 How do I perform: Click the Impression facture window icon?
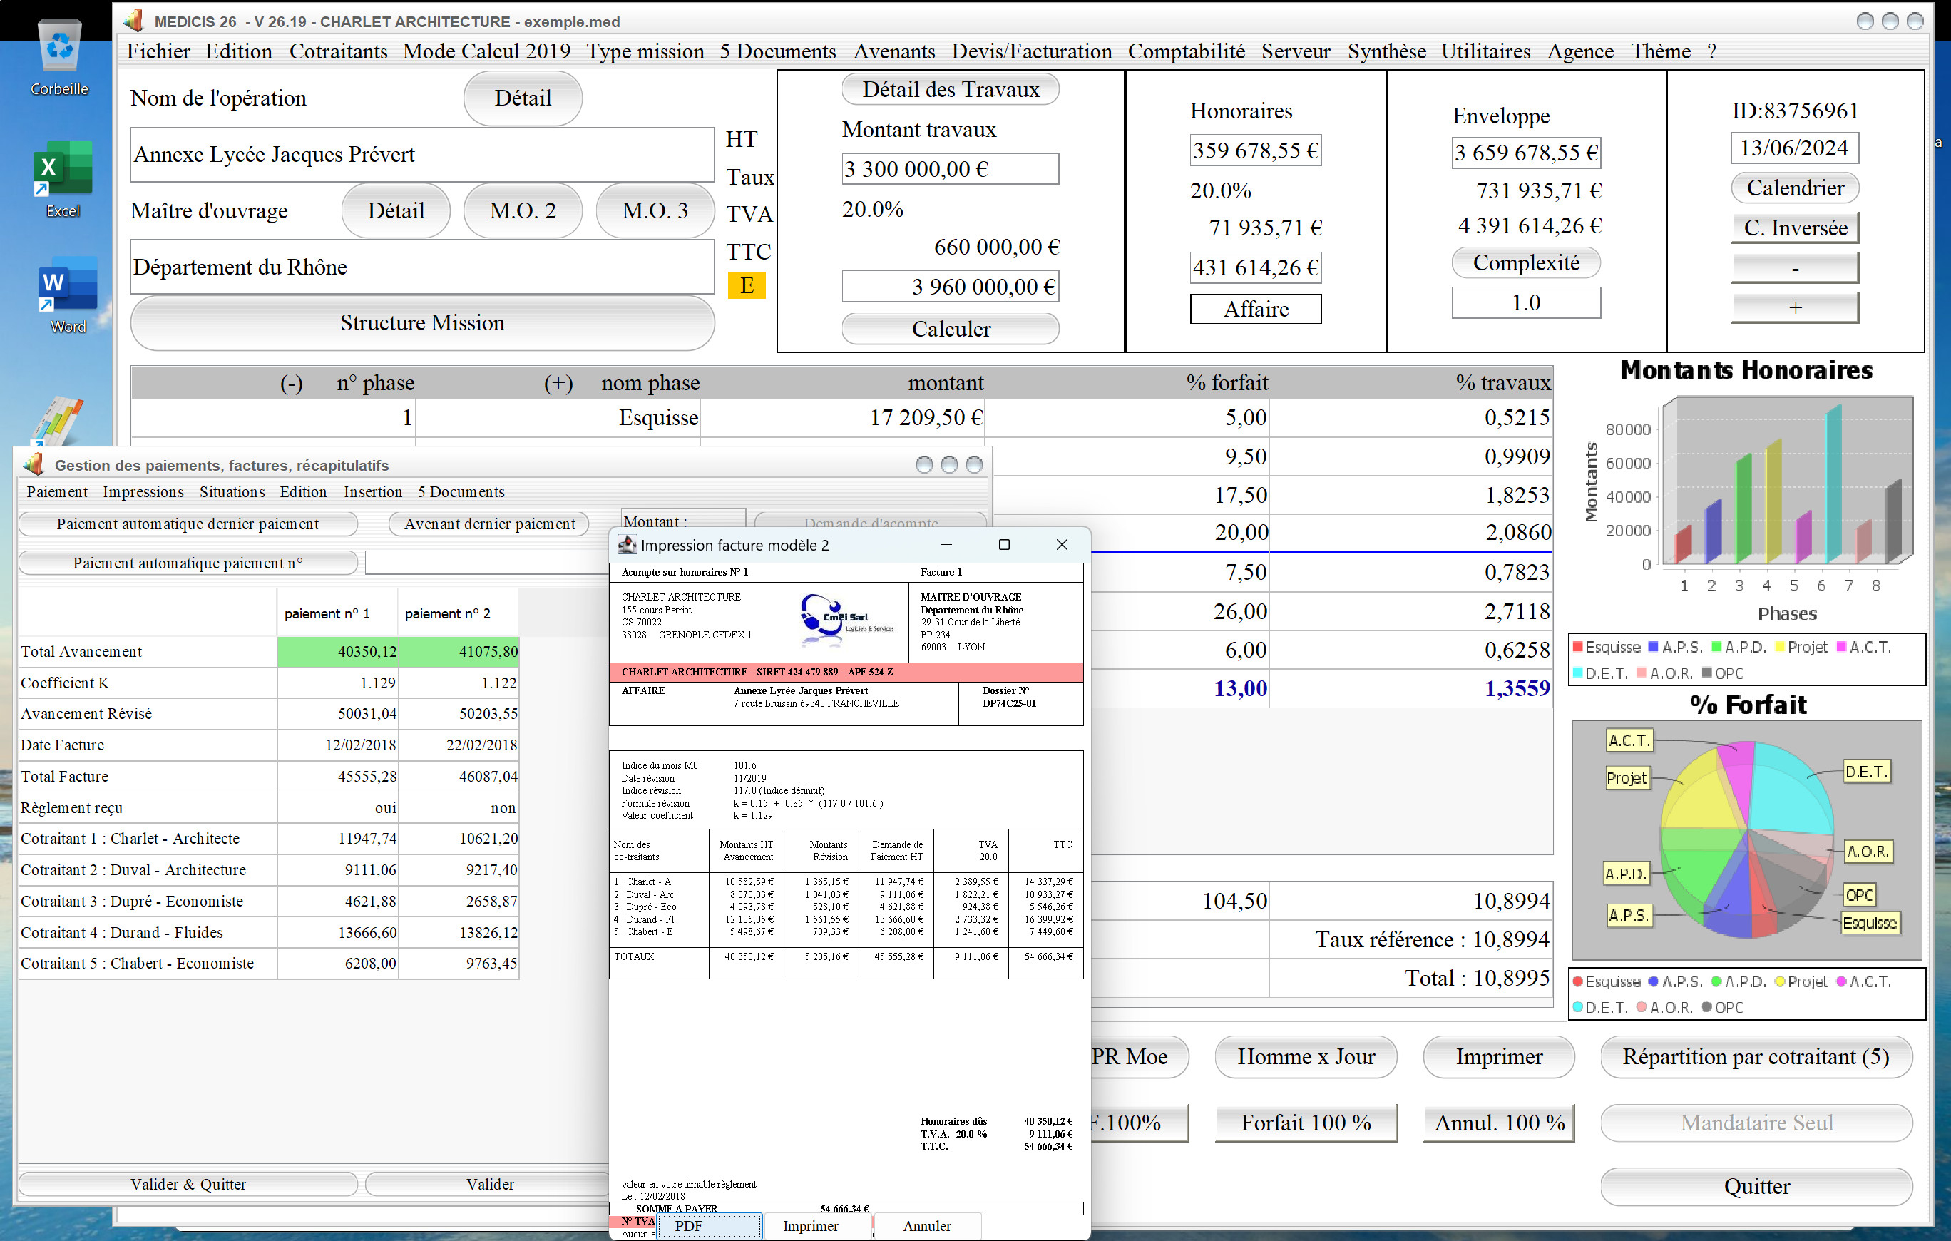pos(627,545)
